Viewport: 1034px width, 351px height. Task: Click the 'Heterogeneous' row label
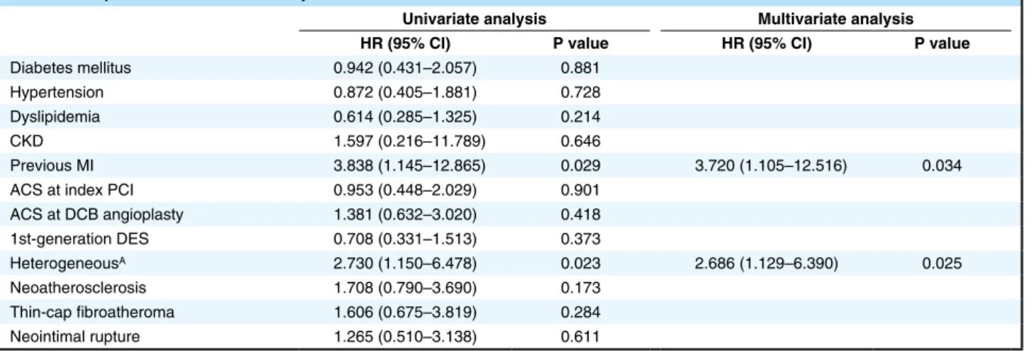[x=50, y=264]
